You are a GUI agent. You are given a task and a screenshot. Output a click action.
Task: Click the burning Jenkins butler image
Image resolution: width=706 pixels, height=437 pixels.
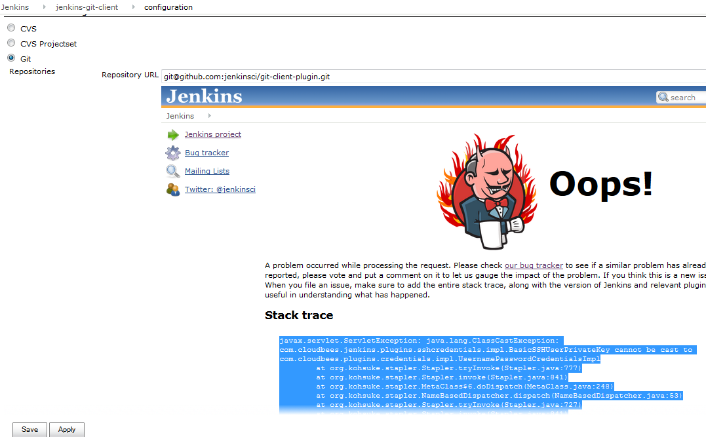click(482, 191)
